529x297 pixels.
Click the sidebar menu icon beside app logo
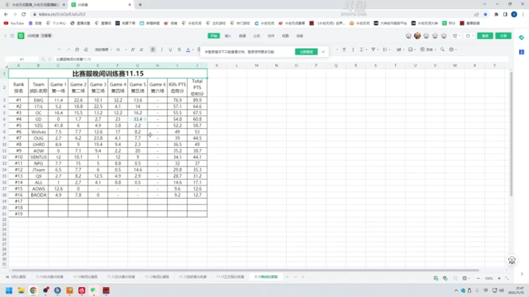12,36
